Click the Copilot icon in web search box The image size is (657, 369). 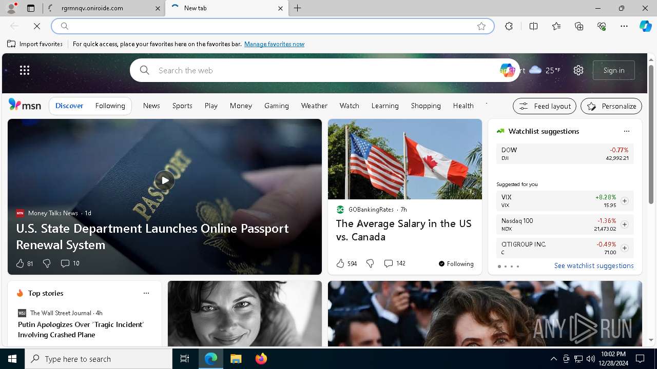(507, 70)
